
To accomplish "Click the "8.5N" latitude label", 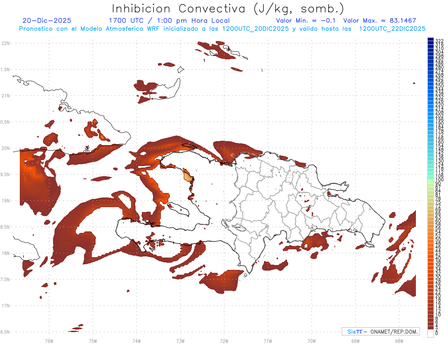I will click(6, 227).
